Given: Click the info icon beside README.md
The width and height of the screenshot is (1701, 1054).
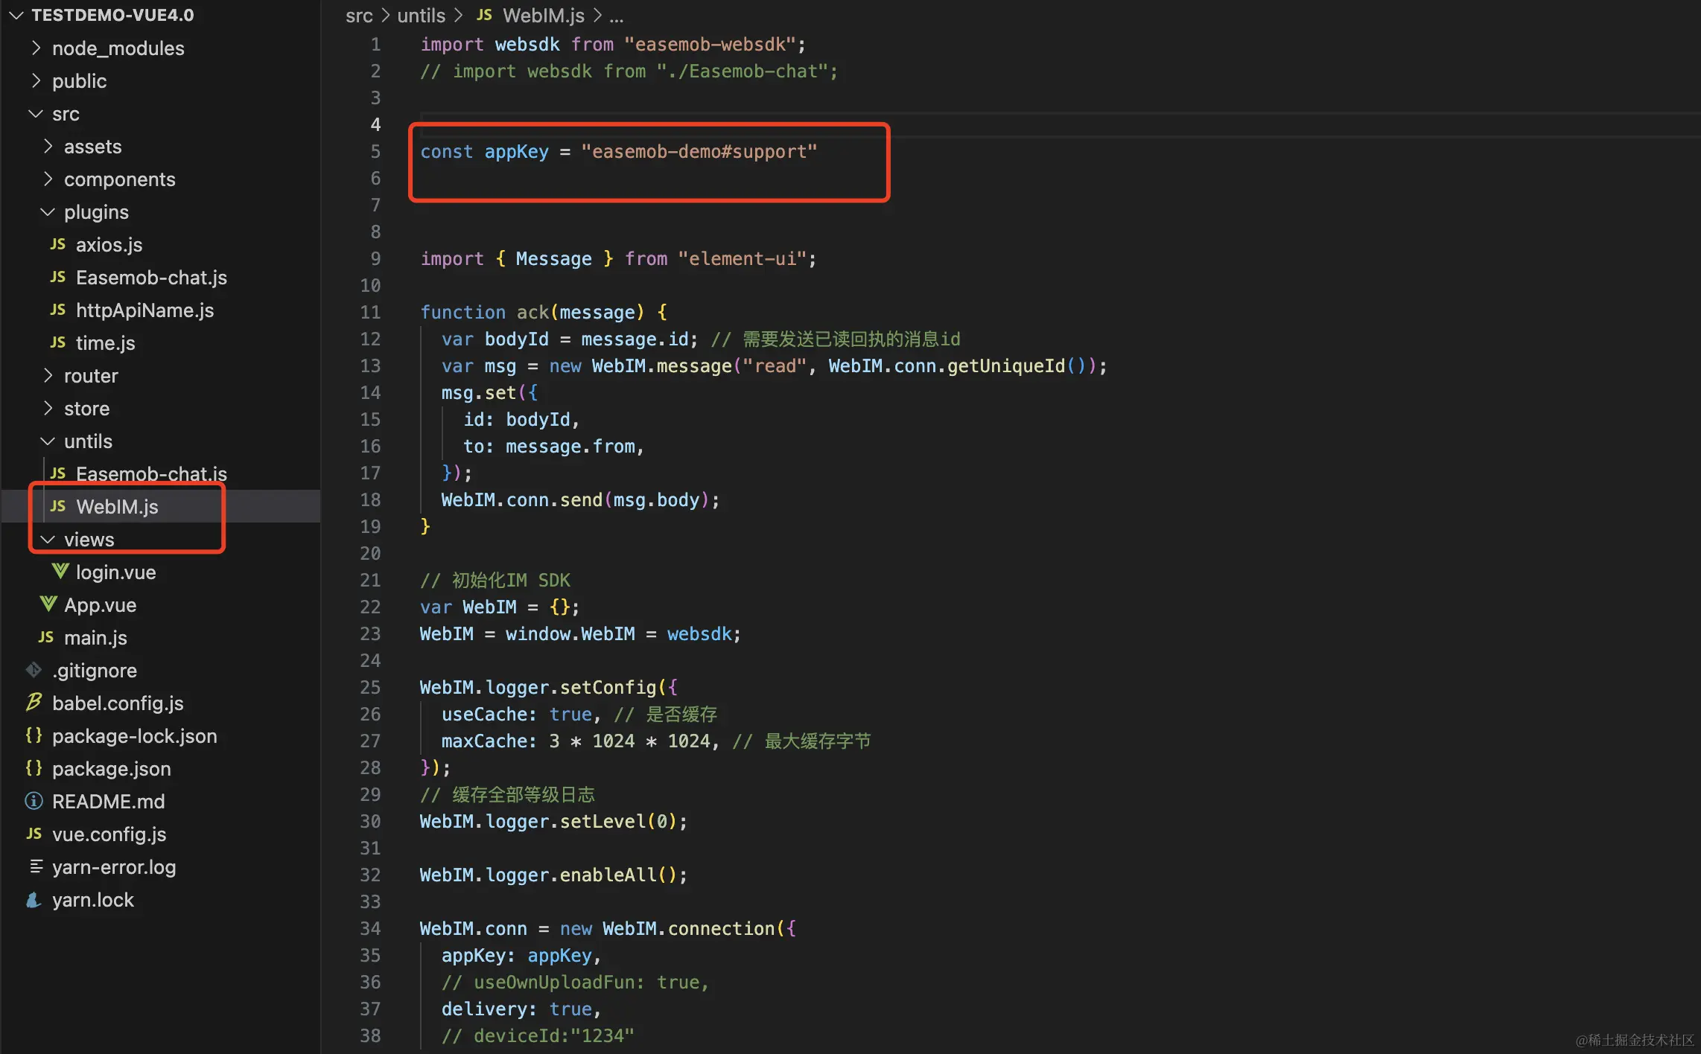Looking at the screenshot, I should (x=34, y=801).
